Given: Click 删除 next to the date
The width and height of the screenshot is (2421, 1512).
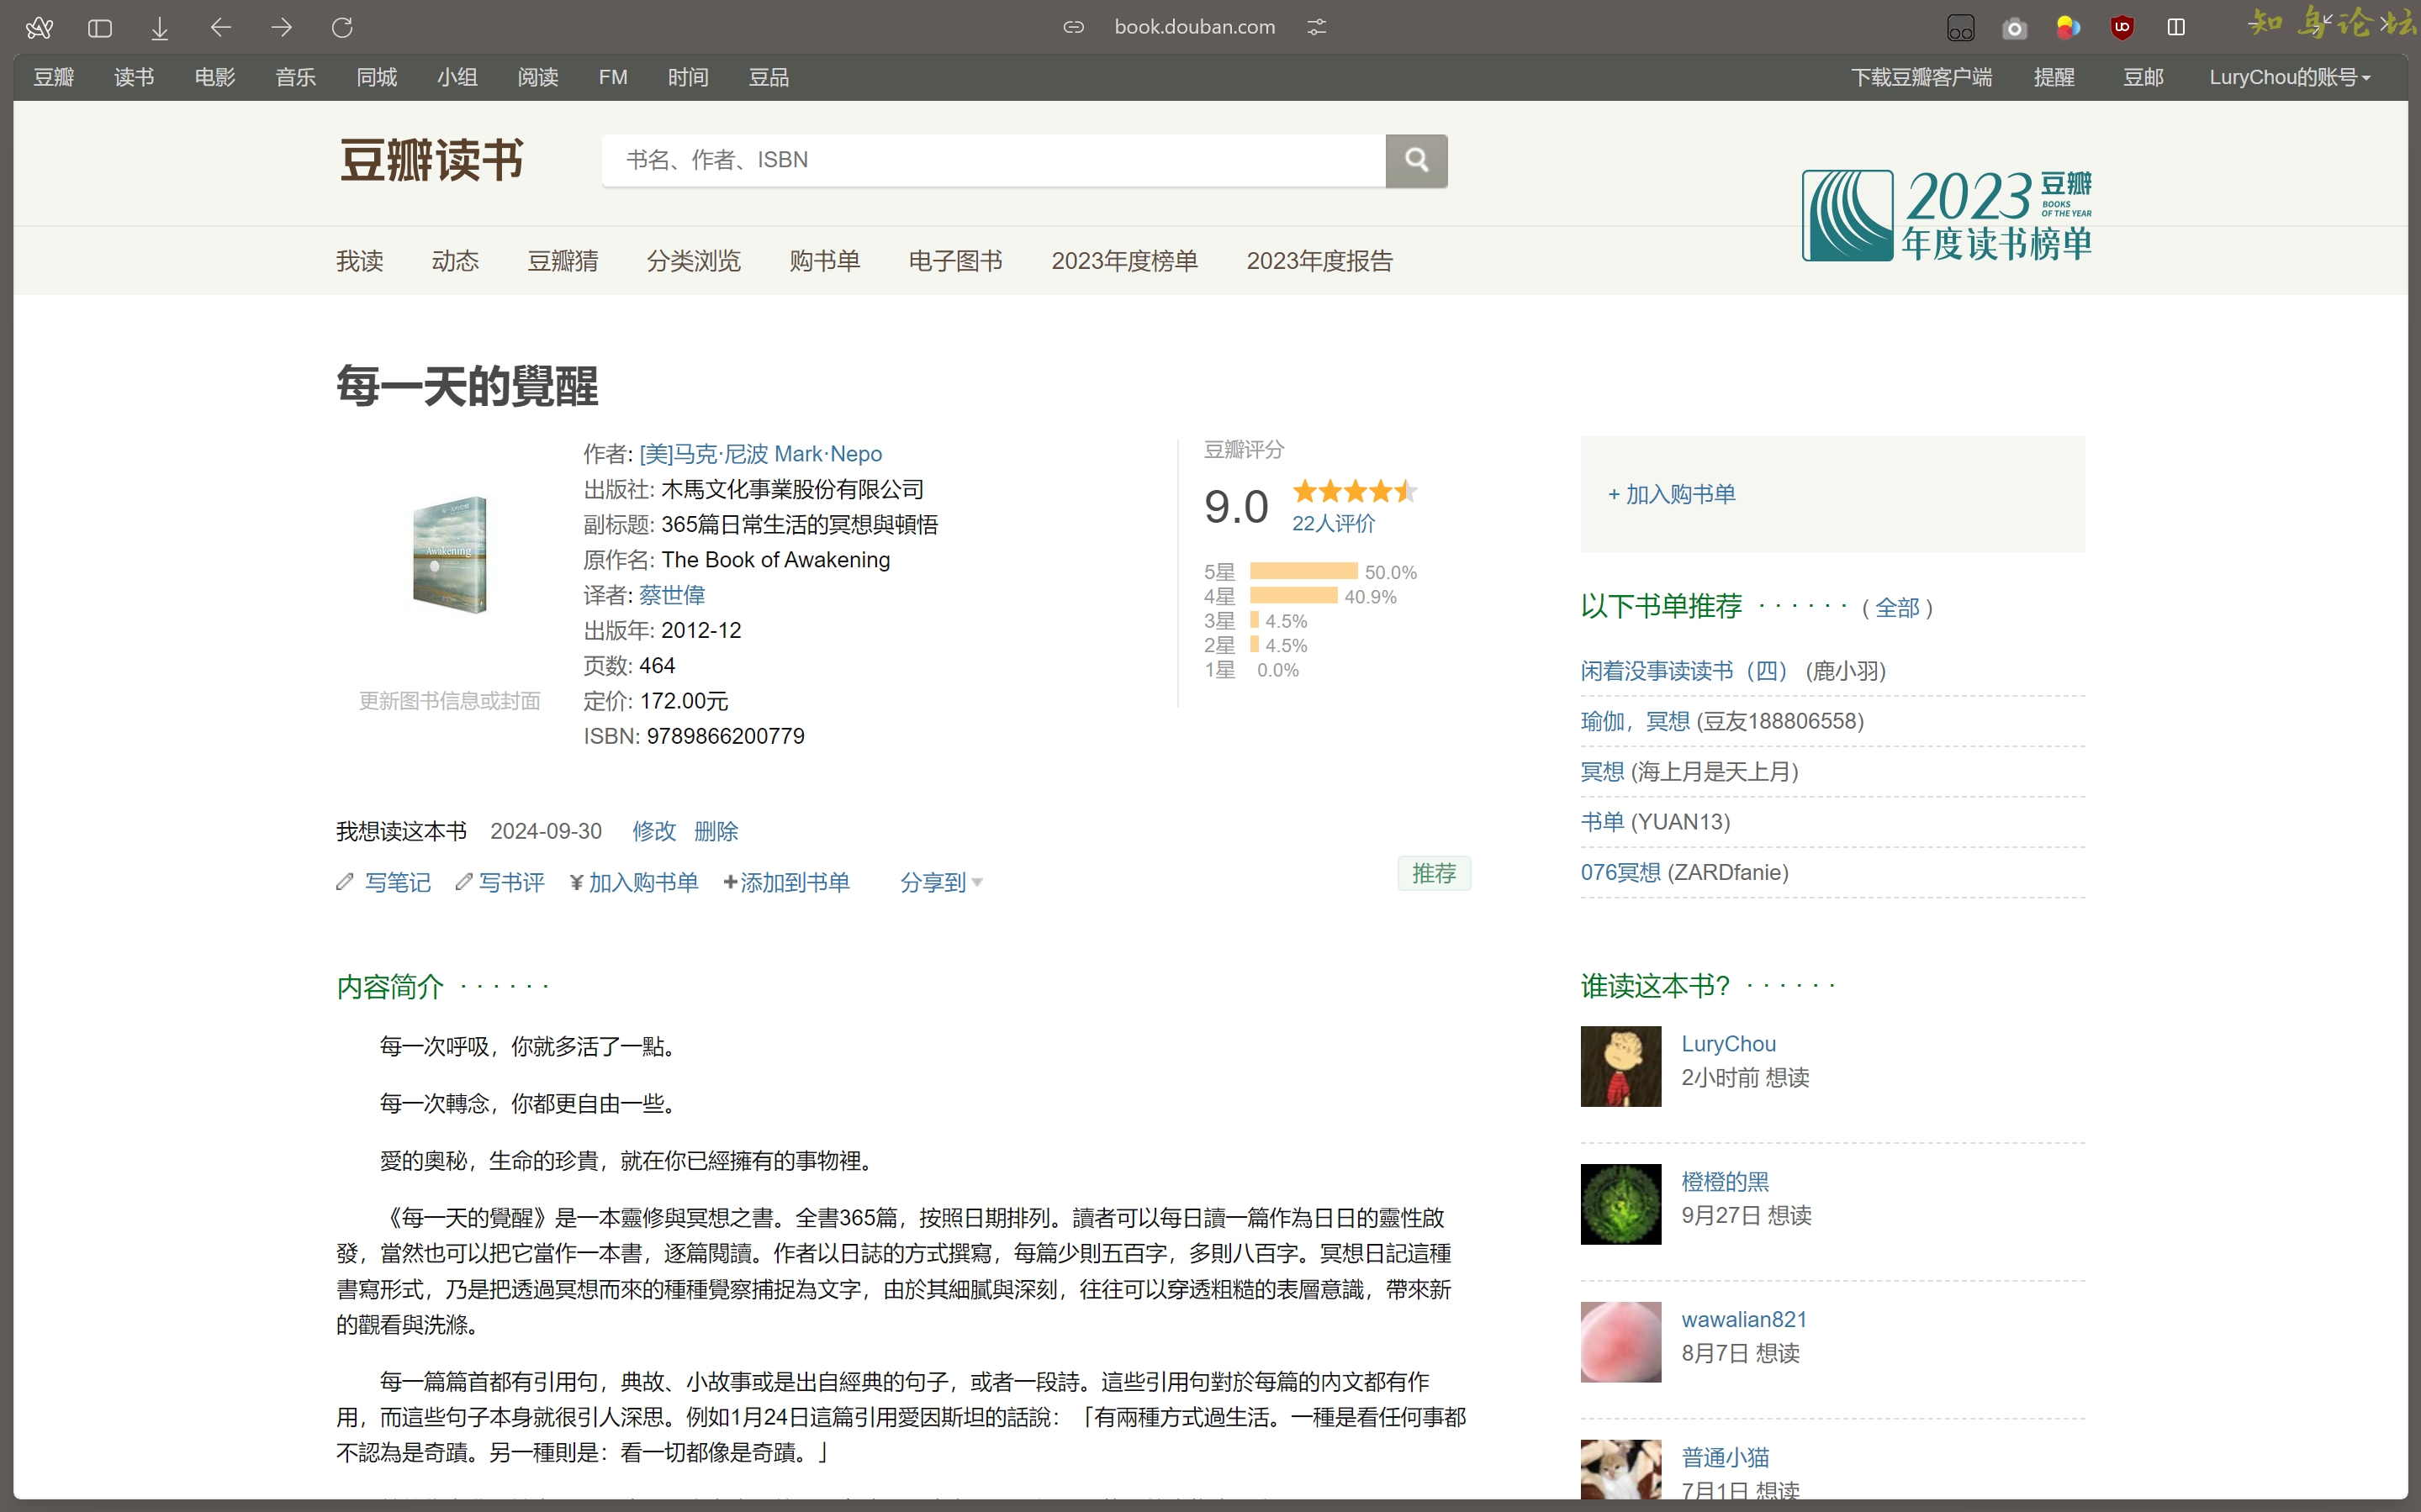Looking at the screenshot, I should [716, 831].
